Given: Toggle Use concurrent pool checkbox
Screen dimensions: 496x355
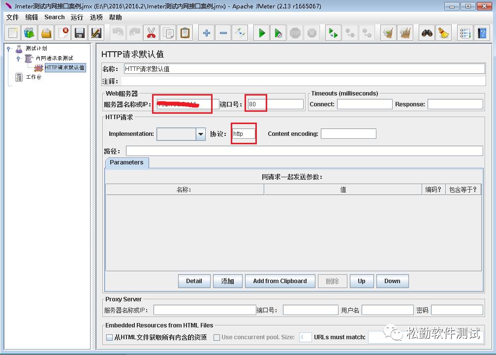Looking at the screenshot, I should [217, 337].
